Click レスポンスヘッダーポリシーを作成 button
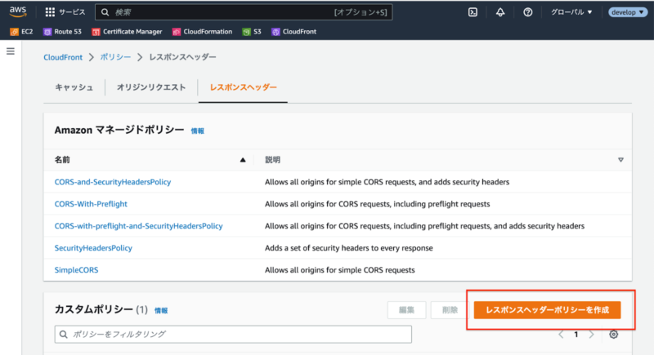Screen dimensions: 654x355 547,310
